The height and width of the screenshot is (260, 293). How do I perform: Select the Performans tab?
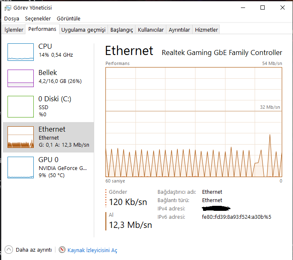42,29
